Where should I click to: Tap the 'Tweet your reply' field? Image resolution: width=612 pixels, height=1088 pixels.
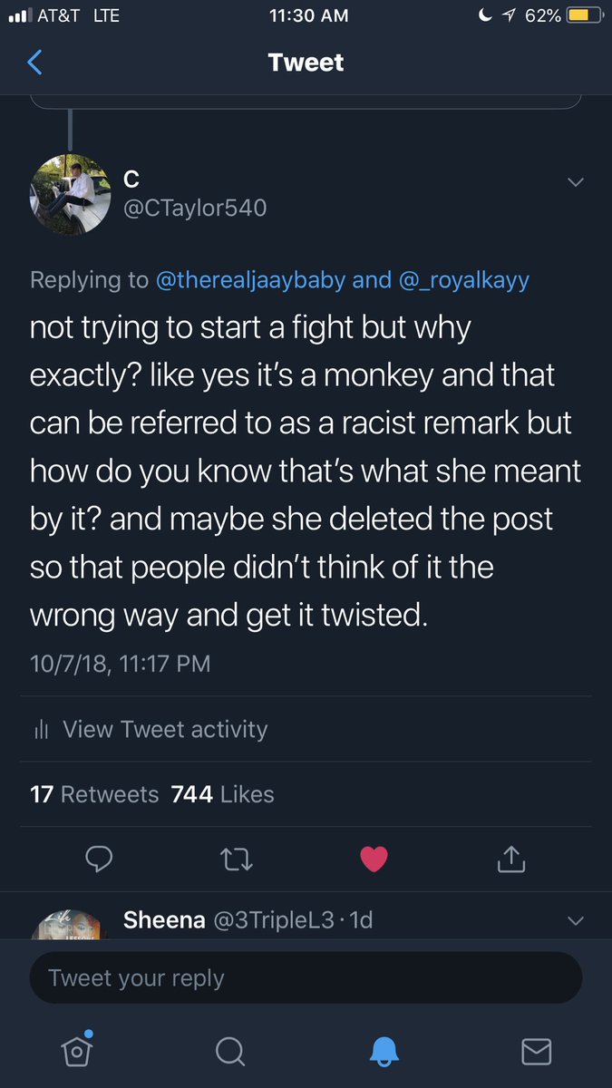point(306,977)
